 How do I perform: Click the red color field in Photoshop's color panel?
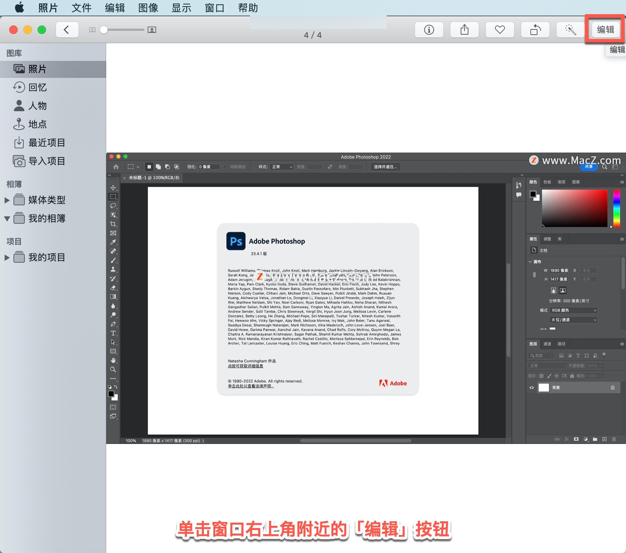(x=575, y=208)
